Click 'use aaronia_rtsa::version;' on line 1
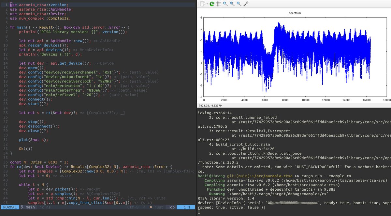 coord(39,5)
